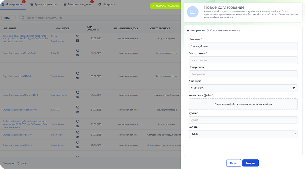Click phone icon in №Тест_141400 row

click(x=78, y=107)
